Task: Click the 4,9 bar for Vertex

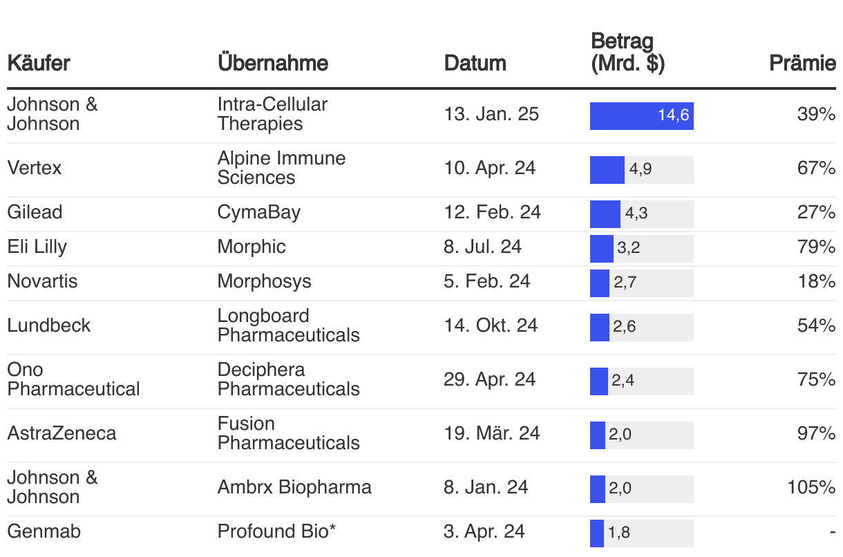Action: [607, 169]
